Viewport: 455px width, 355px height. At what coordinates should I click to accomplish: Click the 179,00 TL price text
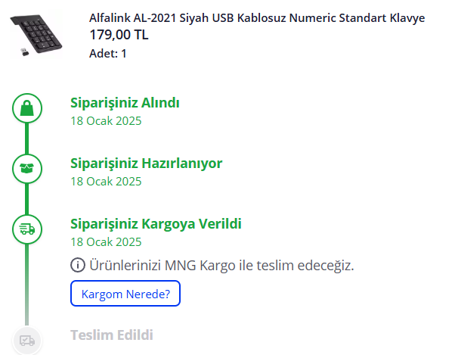tap(119, 35)
